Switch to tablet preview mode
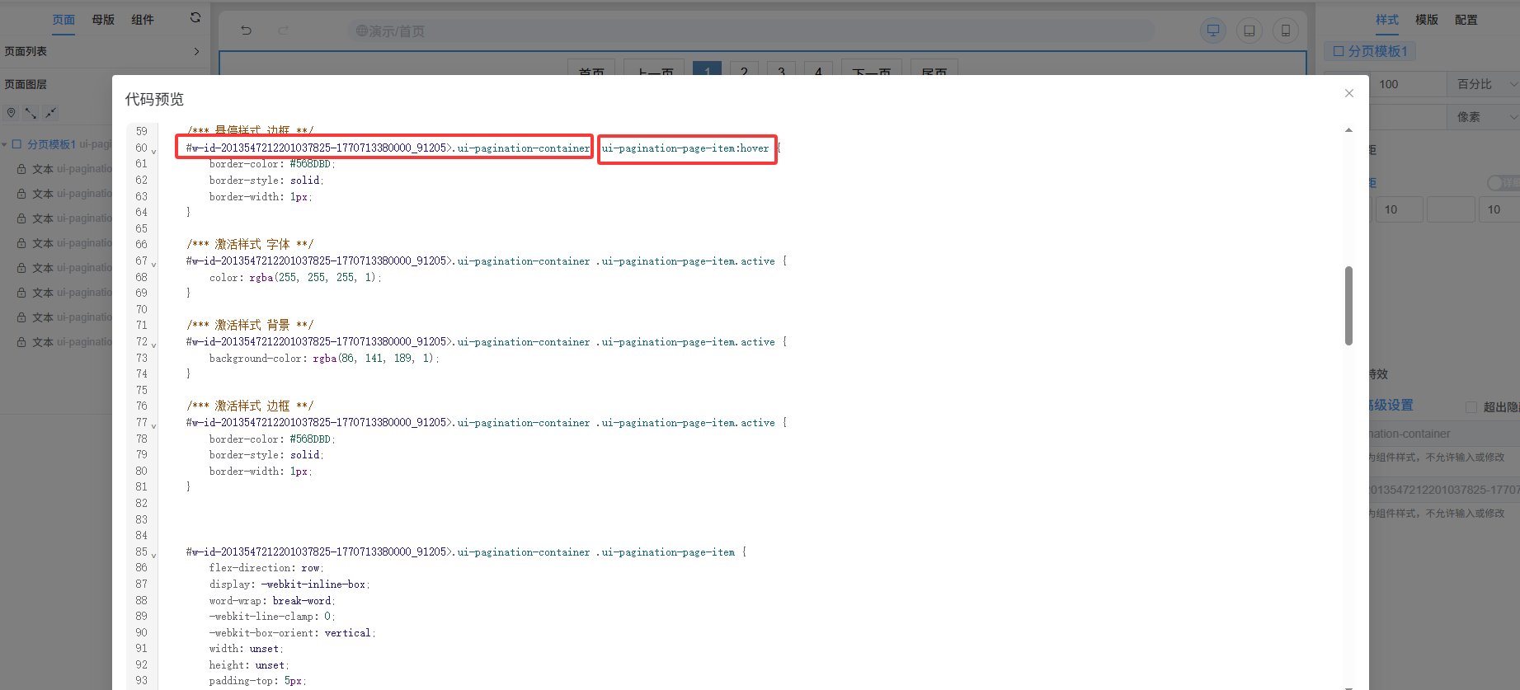1520x690 pixels. click(x=1249, y=31)
